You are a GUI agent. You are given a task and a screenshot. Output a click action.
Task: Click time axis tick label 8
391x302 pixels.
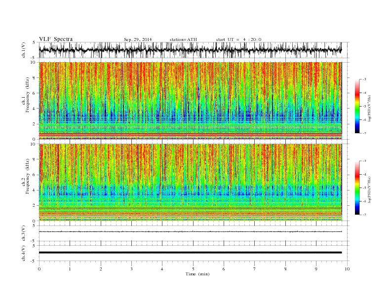(285, 269)
